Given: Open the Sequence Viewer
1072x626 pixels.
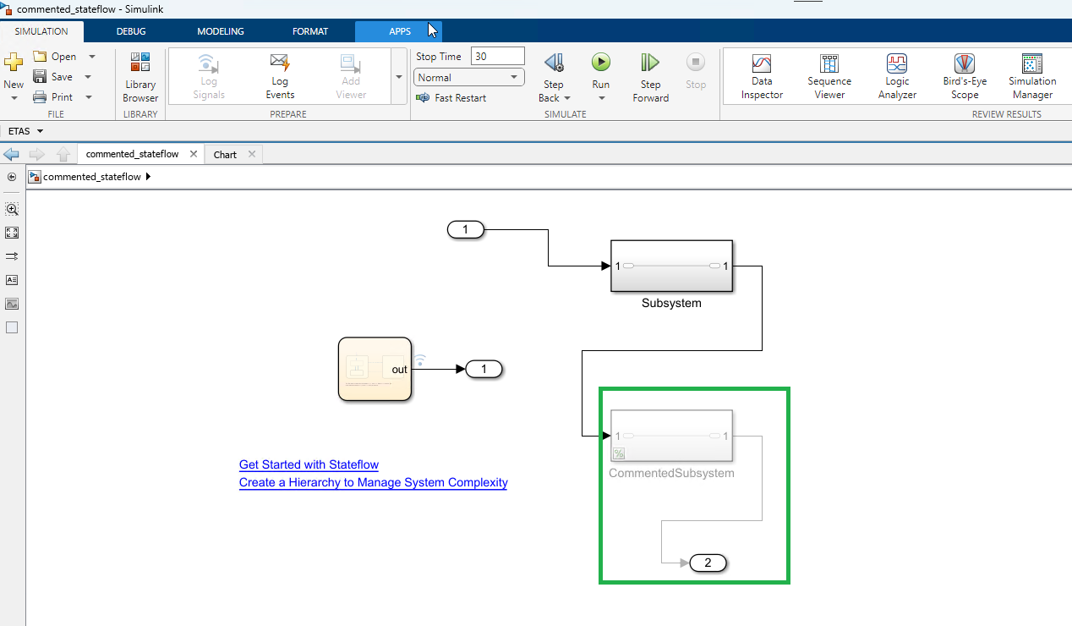Looking at the screenshot, I should pyautogui.click(x=829, y=77).
